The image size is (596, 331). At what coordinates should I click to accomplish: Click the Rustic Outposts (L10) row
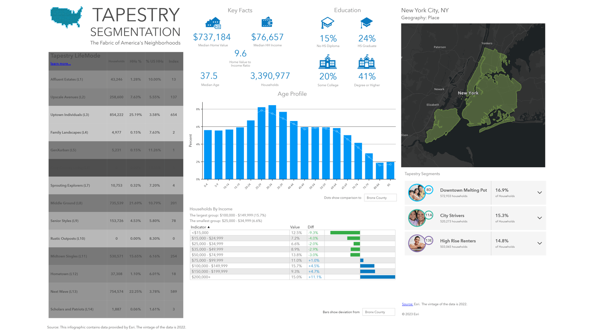[116, 238]
